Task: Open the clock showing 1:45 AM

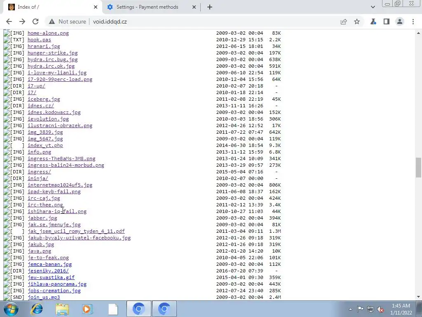Action: tap(401, 309)
